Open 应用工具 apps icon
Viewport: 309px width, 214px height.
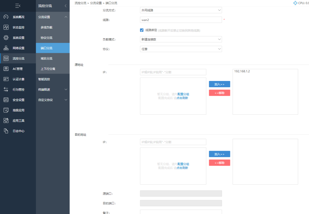pos(6,120)
